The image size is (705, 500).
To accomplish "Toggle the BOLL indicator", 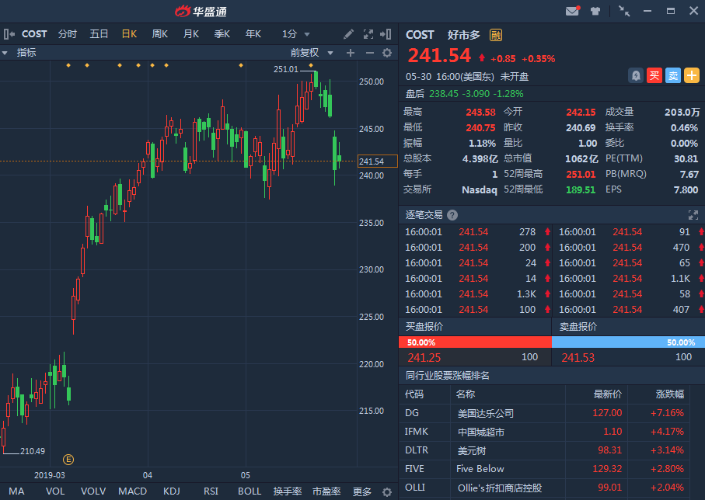I will [x=250, y=491].
